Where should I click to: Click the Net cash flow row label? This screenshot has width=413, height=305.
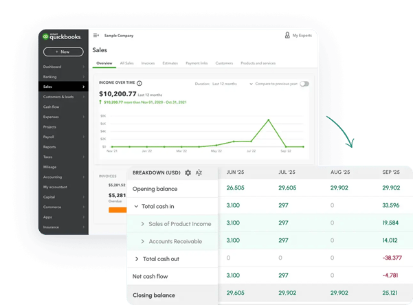pos(150,276)
